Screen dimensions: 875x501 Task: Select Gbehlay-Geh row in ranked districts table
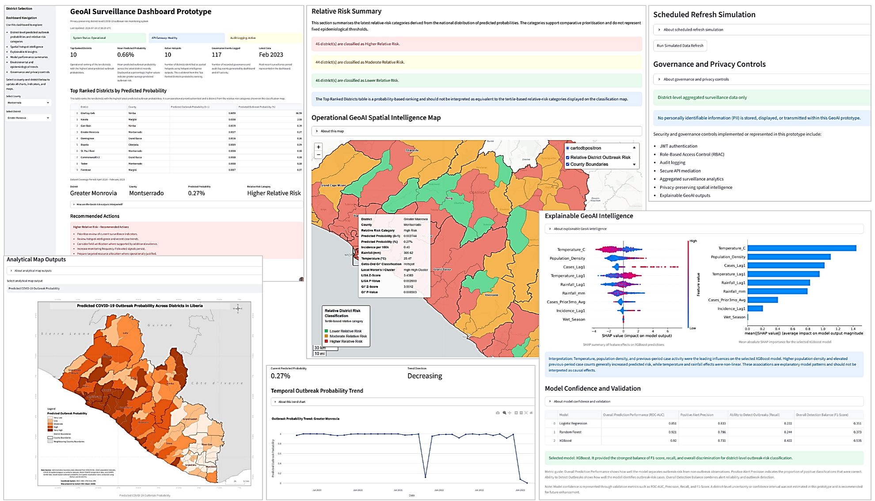pos(186,113)
